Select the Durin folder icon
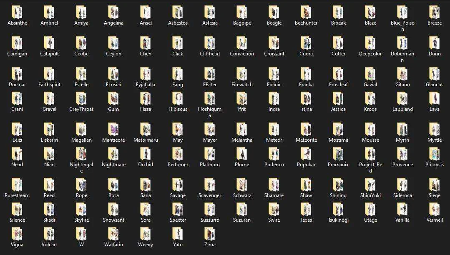The width and height of the screenshot is (450, 255). pos(435,43)
